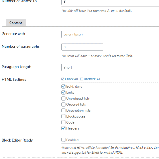Open the Generate with Lorem Ipsum dropdown

[x=110, y=35]
